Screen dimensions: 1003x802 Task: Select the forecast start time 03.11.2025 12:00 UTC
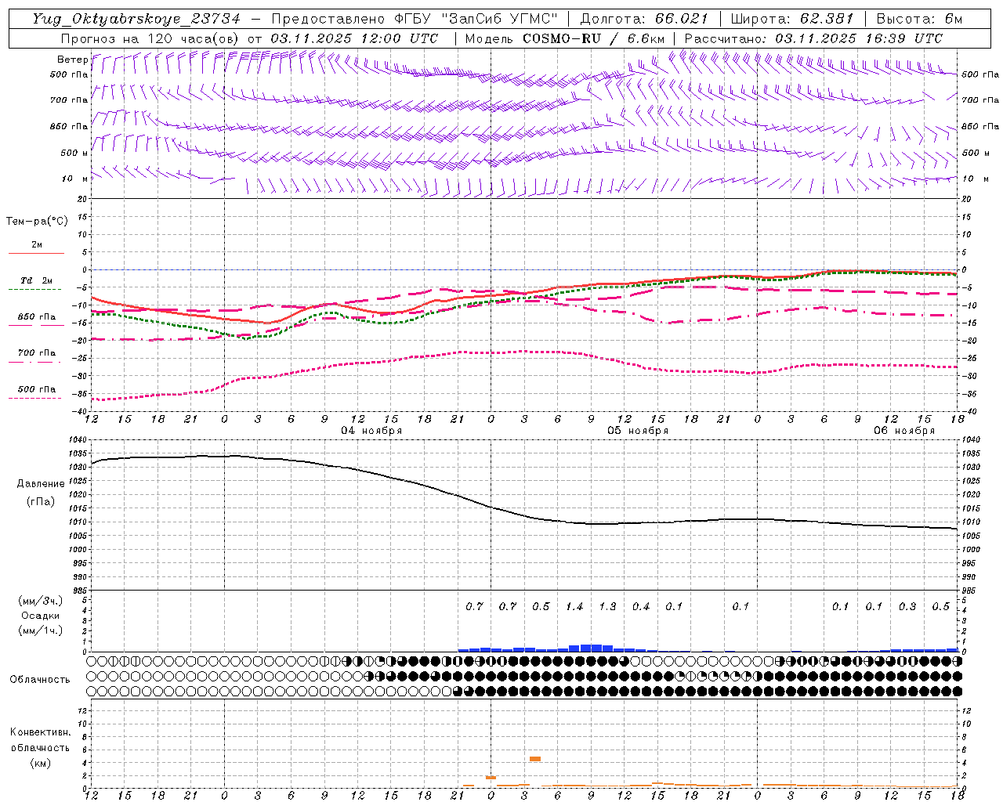[354, 38]
